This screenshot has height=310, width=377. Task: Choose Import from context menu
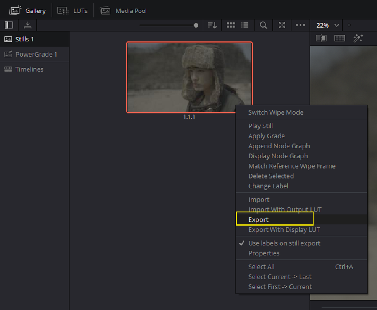301,200
